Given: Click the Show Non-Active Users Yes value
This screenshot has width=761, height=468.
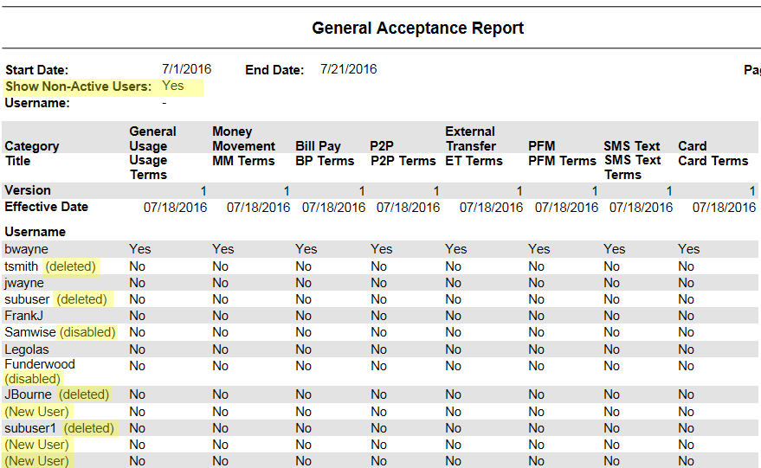Looking at the screenshot, I should 173,86.
